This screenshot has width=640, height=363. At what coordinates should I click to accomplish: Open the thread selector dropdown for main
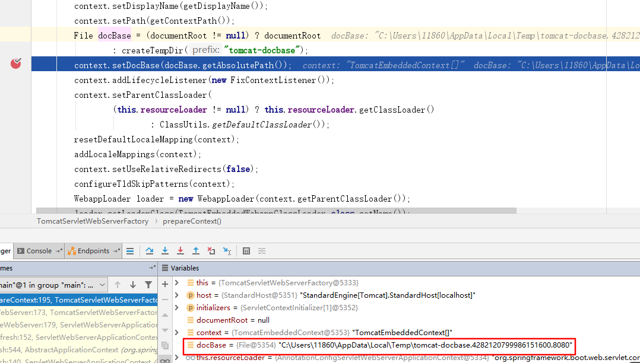[x=102, y=285]
